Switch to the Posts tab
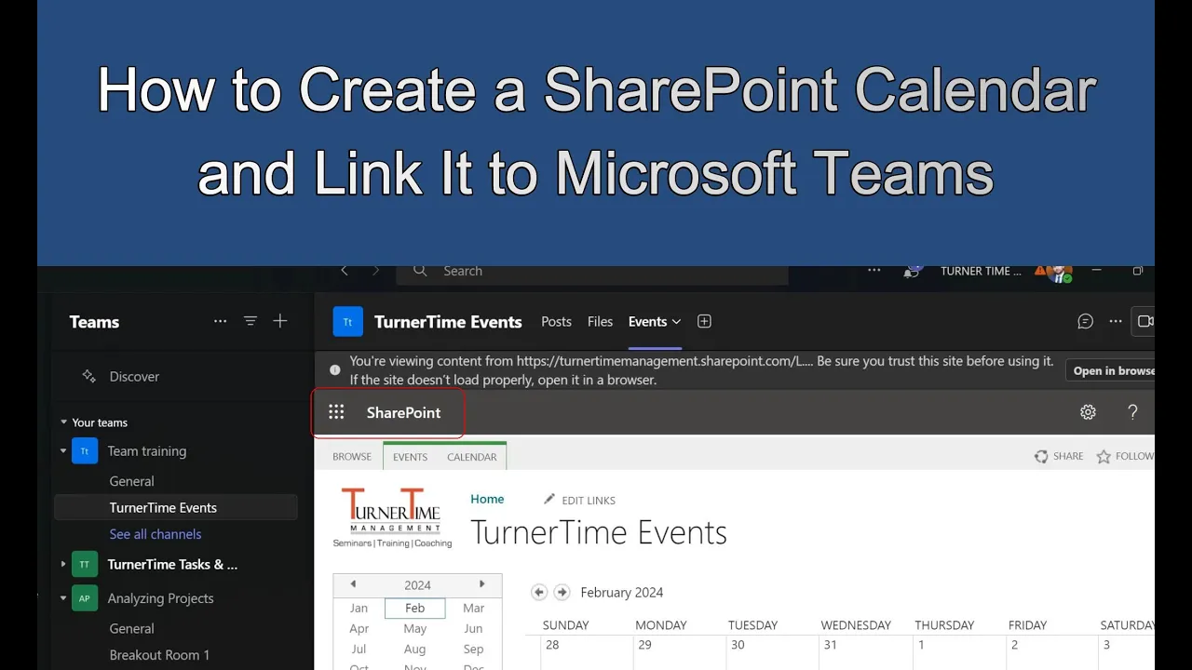 pyautogui.click(x=556, y=322)
